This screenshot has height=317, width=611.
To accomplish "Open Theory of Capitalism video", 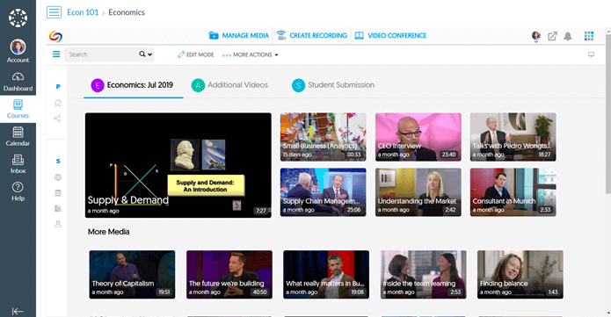I will (132, 275).
